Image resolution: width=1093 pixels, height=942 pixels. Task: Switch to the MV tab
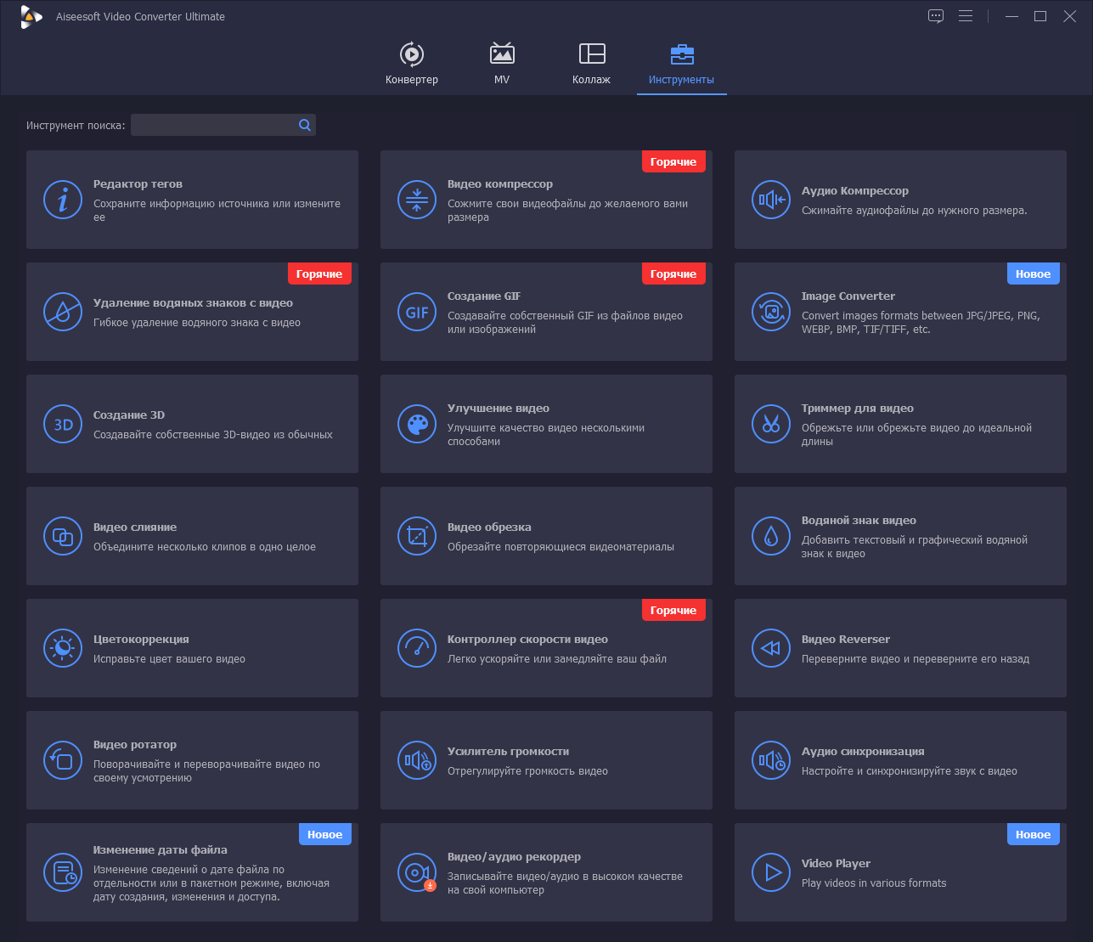[502, 64]
